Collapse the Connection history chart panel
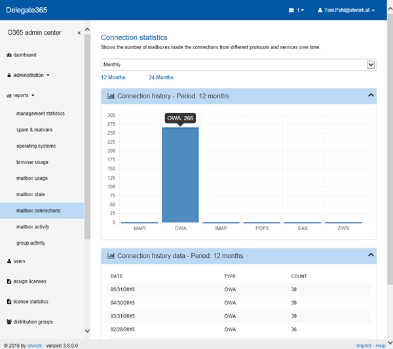Image resolution: width=393 pixels, height=349 pixels. [371, 96]
